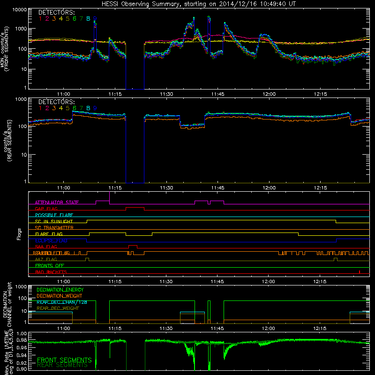This screenshot has height=375, width=375.
Task: Click the red BAD_PACKETS spike marker
Action: click(360, 272)
